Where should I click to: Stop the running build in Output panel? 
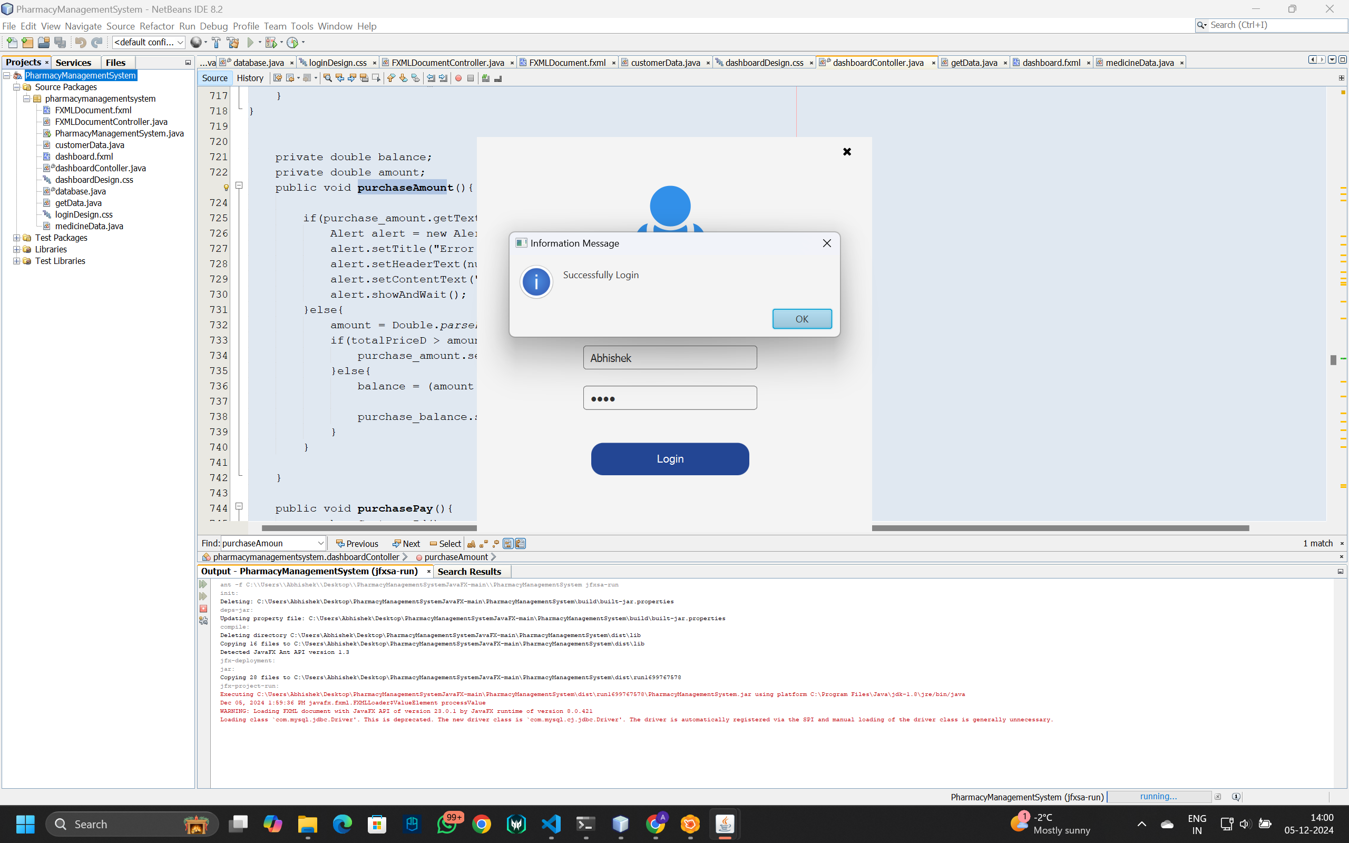tap(203, 609)
